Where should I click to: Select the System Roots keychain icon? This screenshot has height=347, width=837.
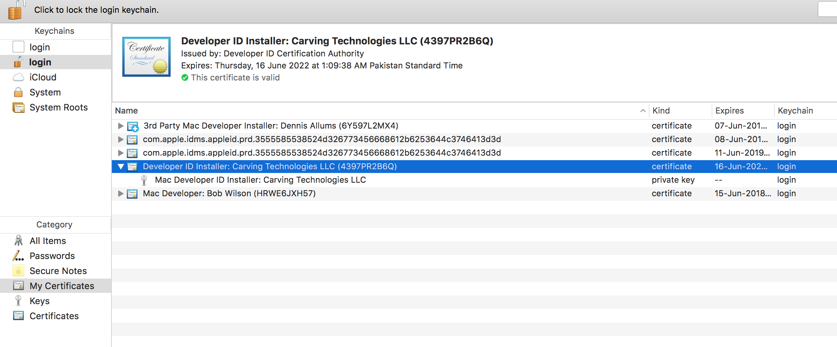[18, 108]
